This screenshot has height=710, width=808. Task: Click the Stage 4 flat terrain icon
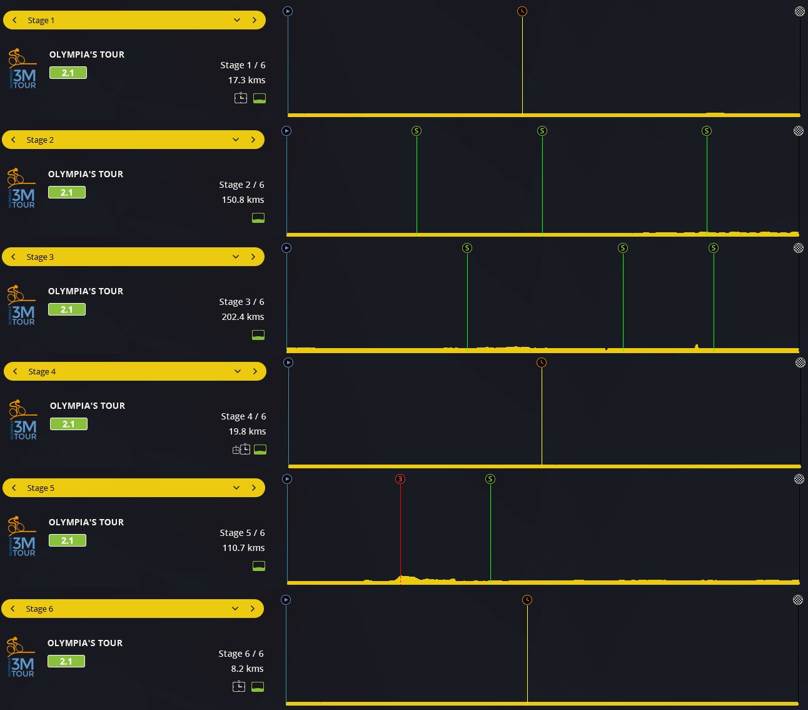260,450
